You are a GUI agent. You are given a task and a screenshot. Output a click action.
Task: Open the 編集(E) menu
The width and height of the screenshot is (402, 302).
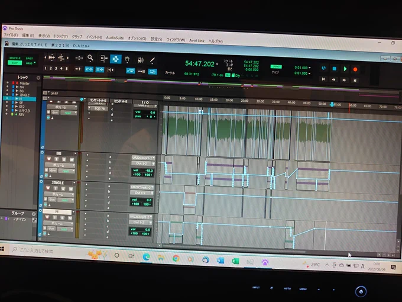[x=28, y=35]
